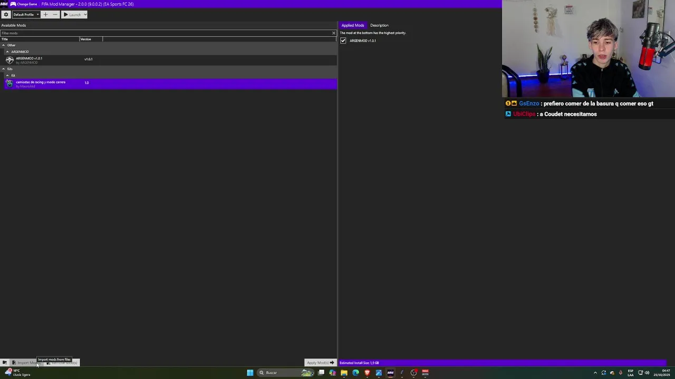Uncheck ARGENMOD v1.0.1 in Applied Mods
The width and height of the screenshot is (675, 379).
pos(343,41)
